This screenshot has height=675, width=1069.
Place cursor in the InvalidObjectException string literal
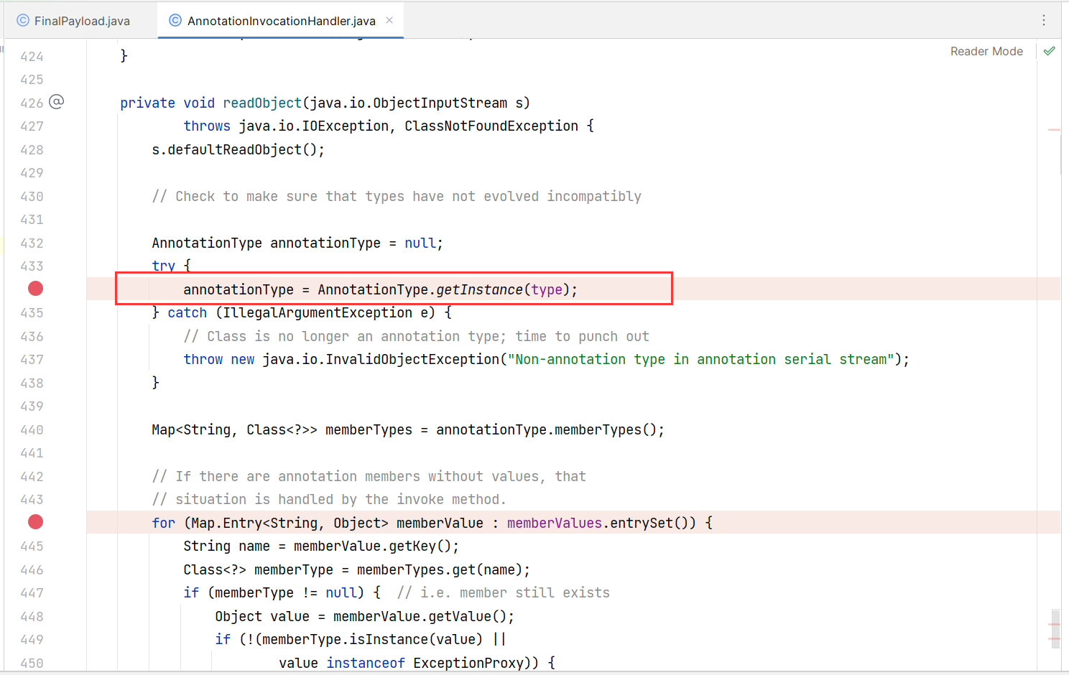click(704, 359)
